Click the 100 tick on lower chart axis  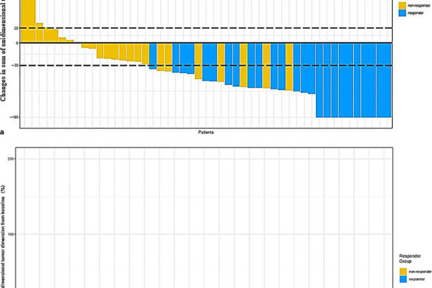[x=12, y=234]
